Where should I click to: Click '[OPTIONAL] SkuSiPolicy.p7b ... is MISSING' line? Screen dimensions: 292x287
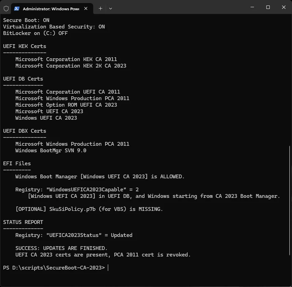(x=89, y=209)
